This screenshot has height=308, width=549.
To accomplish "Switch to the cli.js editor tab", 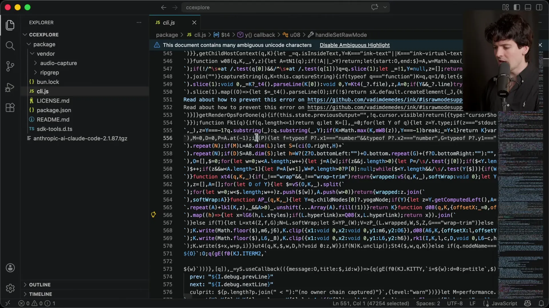I will [x=169, y=23].
